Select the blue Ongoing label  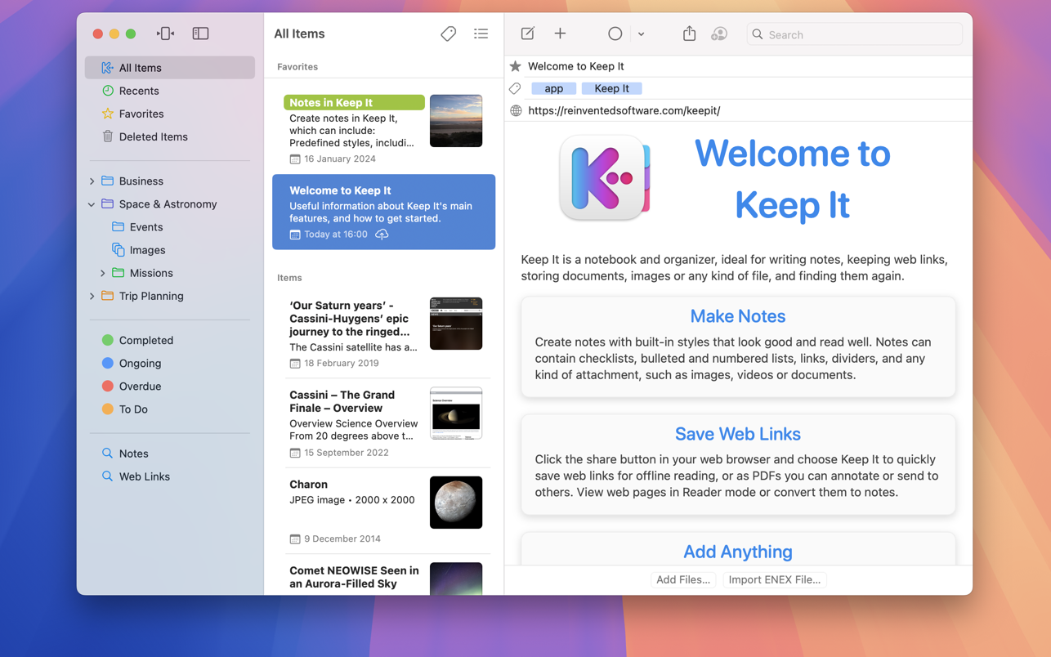(170, 363)
